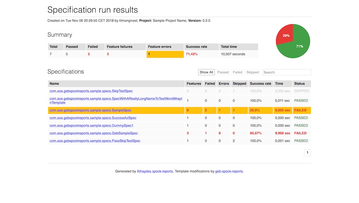The width and height of the screenshot is (359, 203).
Task: Click PASSED status of PassSkipTestSpec row
Action: pyautogui.click(x=301, y=141)
